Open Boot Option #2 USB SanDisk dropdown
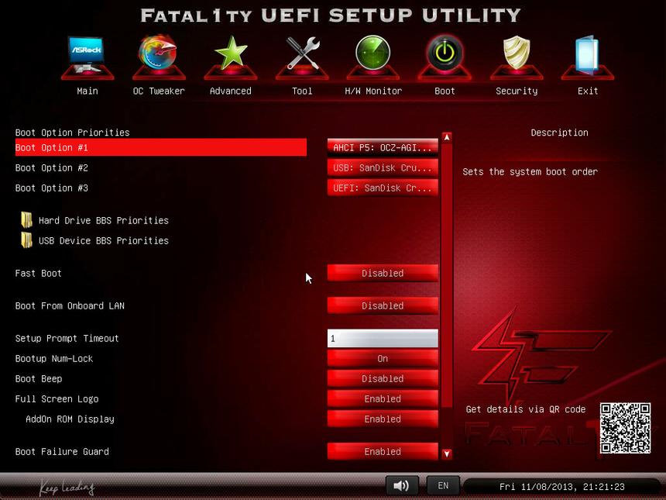 click(x=383, y=167)
